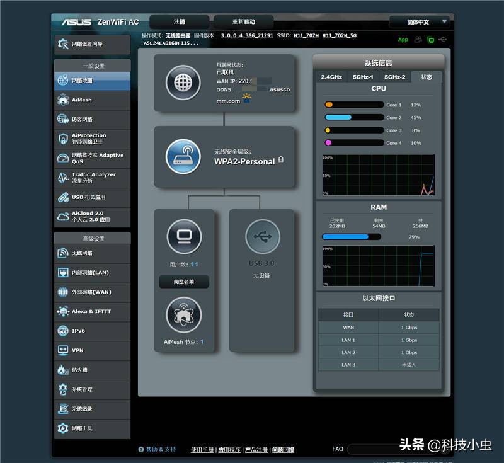Open the network setup wizard icon
504x463 pixels.
click(63, 43)
